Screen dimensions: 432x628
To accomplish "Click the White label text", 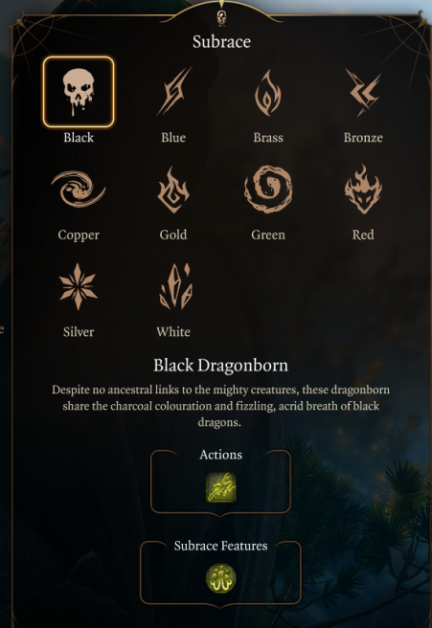I will pos(173,331).
